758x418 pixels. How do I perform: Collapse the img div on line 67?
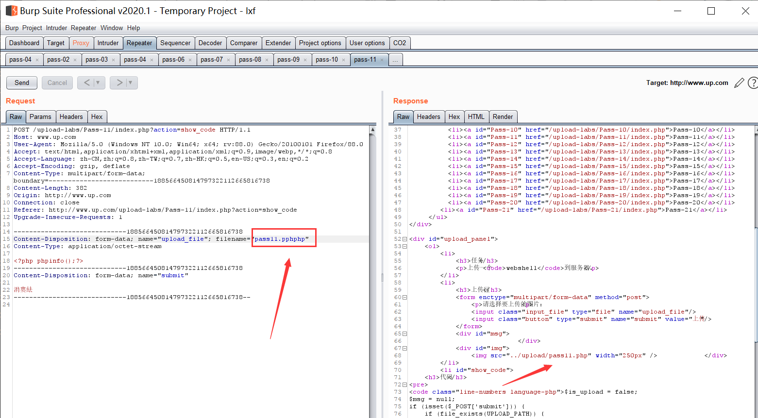(404, 348)
